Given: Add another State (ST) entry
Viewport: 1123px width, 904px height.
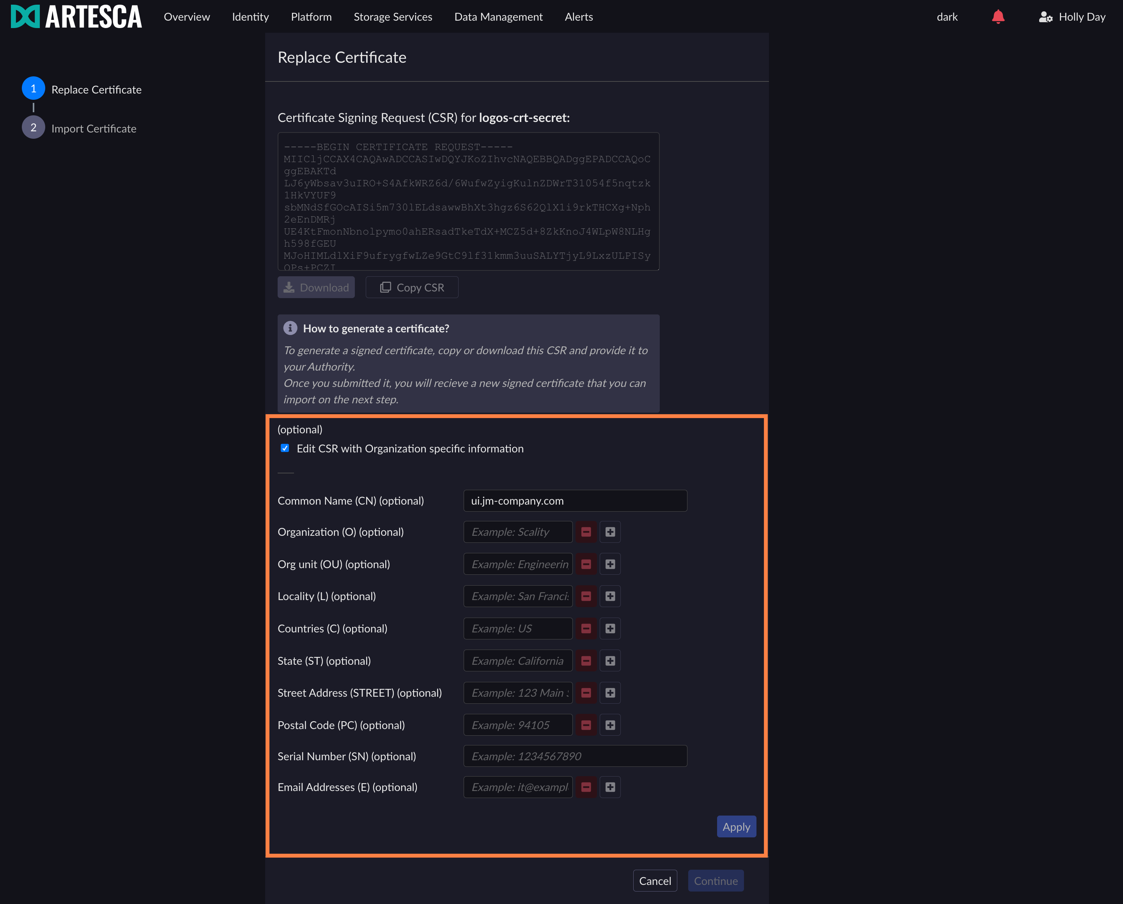Looking at the screenshot, I should pyautogui.click(x=610, y=661).
